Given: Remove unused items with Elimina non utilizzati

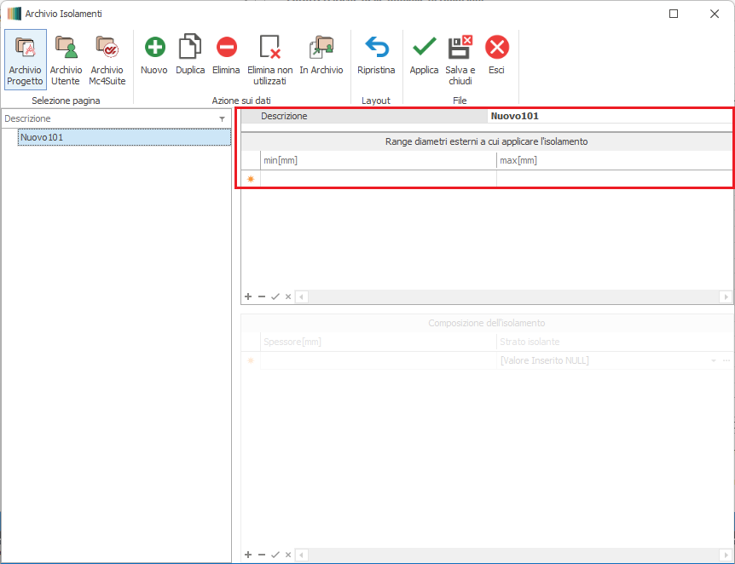Looking at the screenshot, I should tap(269, 59).
